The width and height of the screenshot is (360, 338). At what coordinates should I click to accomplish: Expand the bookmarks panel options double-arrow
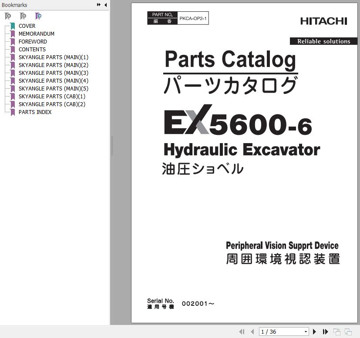99,5
